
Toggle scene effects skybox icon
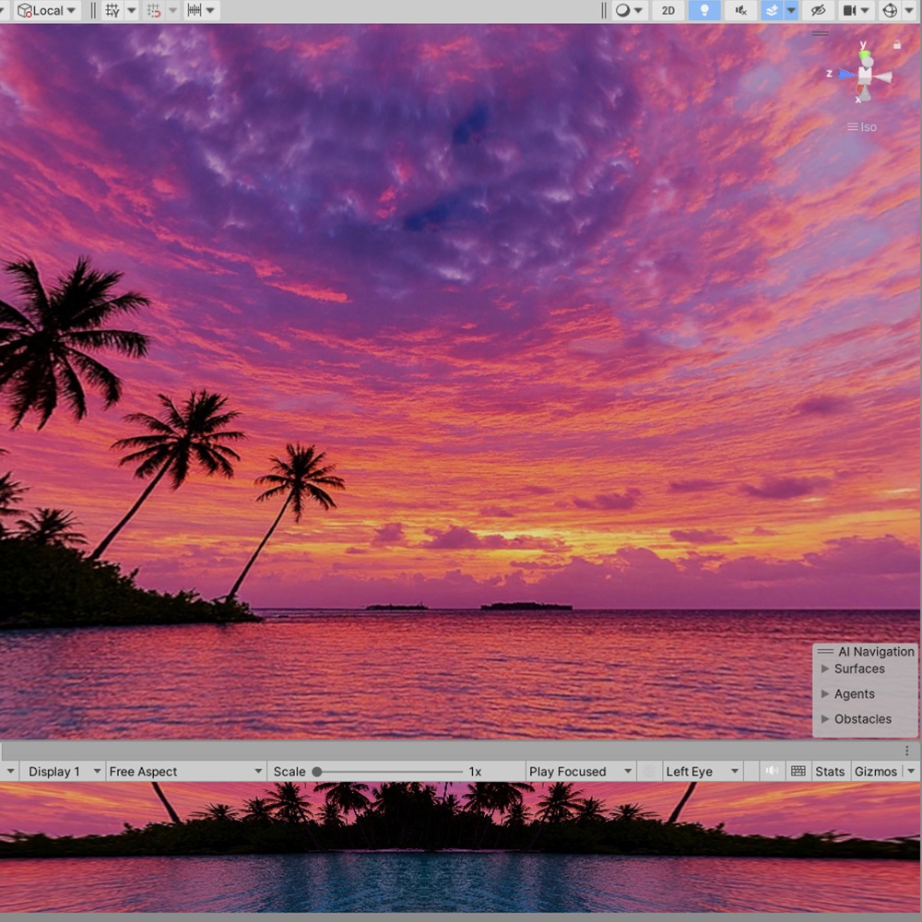click(x=772, y=10)
